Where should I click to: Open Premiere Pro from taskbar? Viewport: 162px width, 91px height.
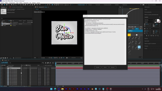66,89
